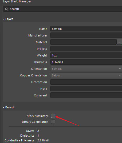Click the Conductive Thickness label
Image resolution: width=122 pixels, height=143 pixels.
[x=19, y=140]
